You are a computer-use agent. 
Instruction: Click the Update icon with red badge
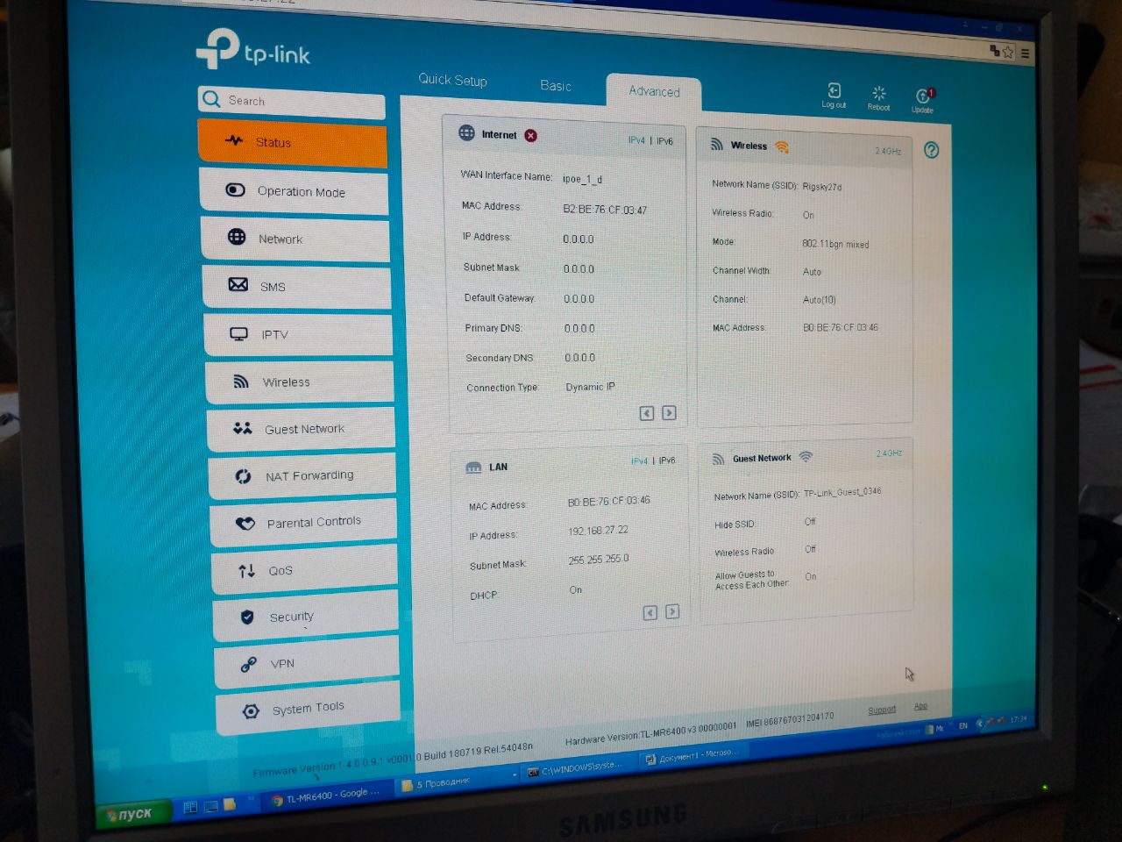coord(924,96)
